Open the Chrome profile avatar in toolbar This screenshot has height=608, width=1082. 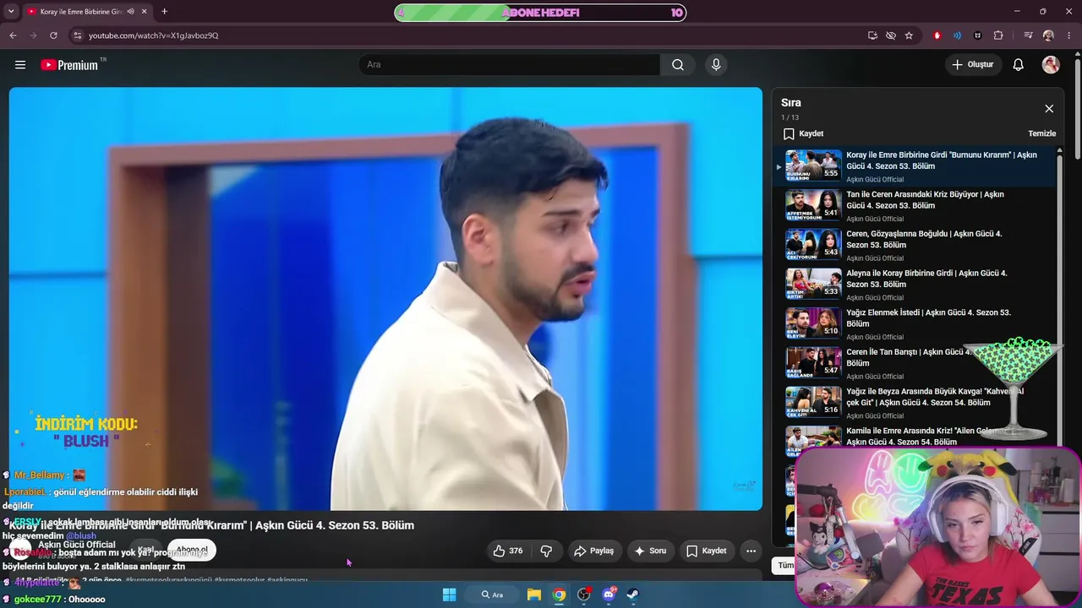tap(1048, 35)
